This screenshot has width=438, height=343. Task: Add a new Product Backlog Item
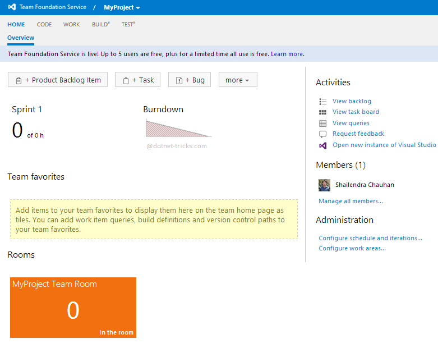[58, 80]
